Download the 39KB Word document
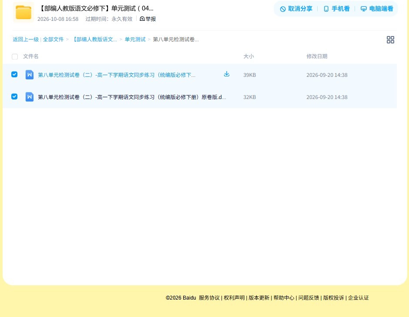Viewport: 409px width, 317px height. (x=226, y=74)
